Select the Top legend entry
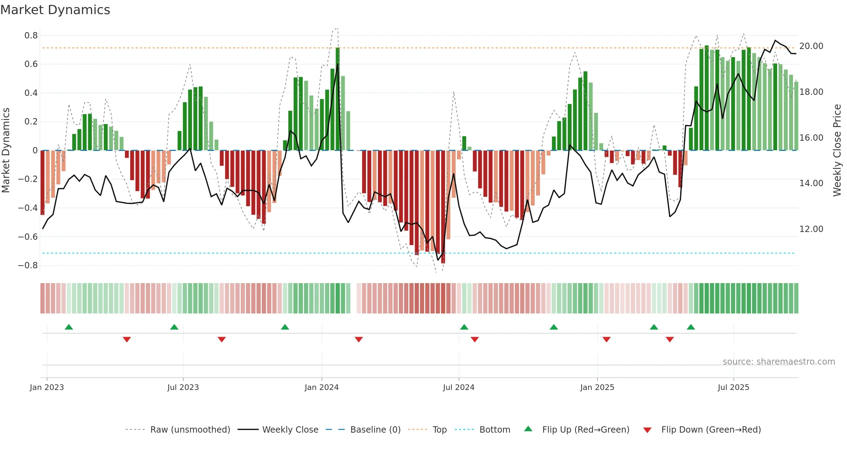 (427, 429)
